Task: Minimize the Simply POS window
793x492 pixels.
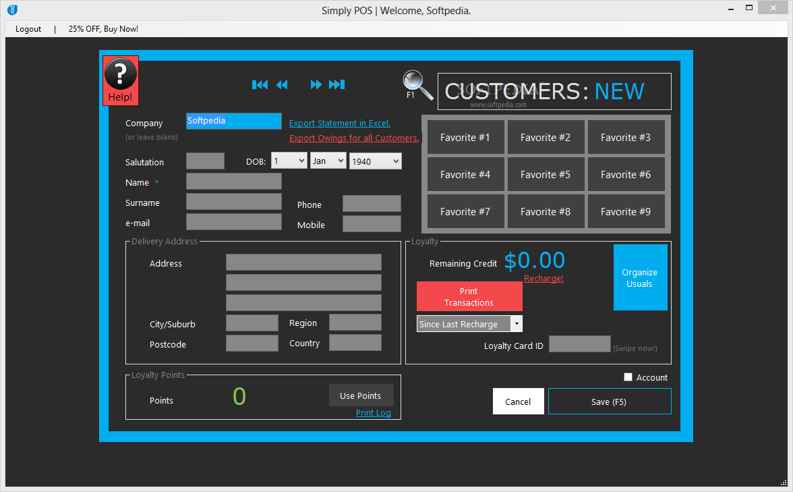Action: tap(731, 9)
